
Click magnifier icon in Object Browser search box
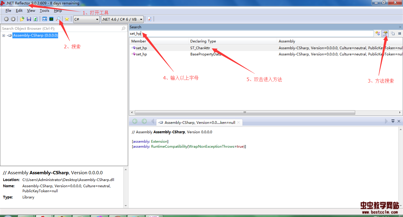click(x=124, y=29)
